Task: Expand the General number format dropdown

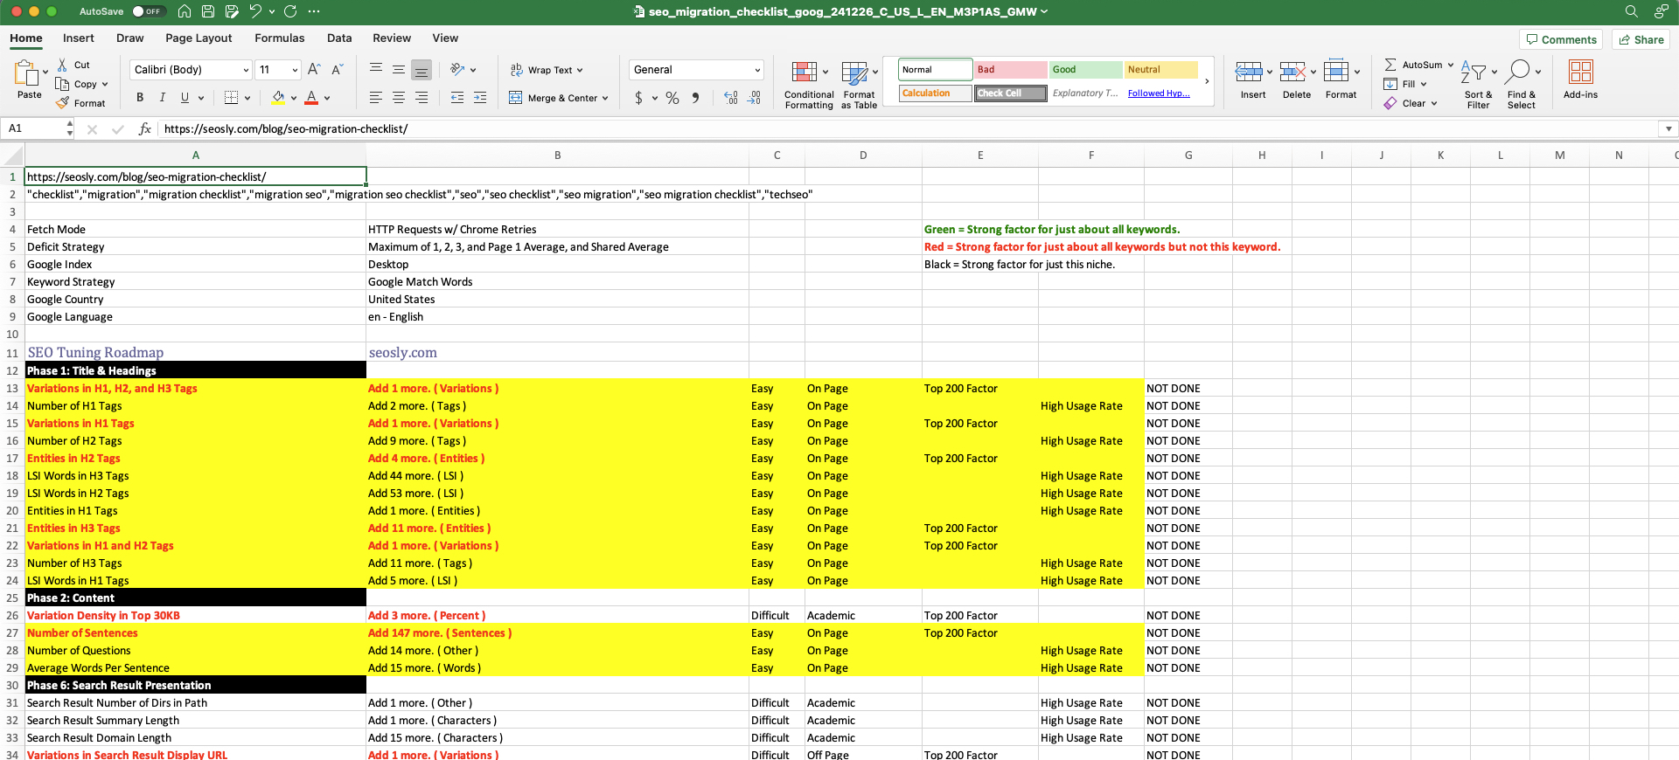Action: tap(756, 70)
